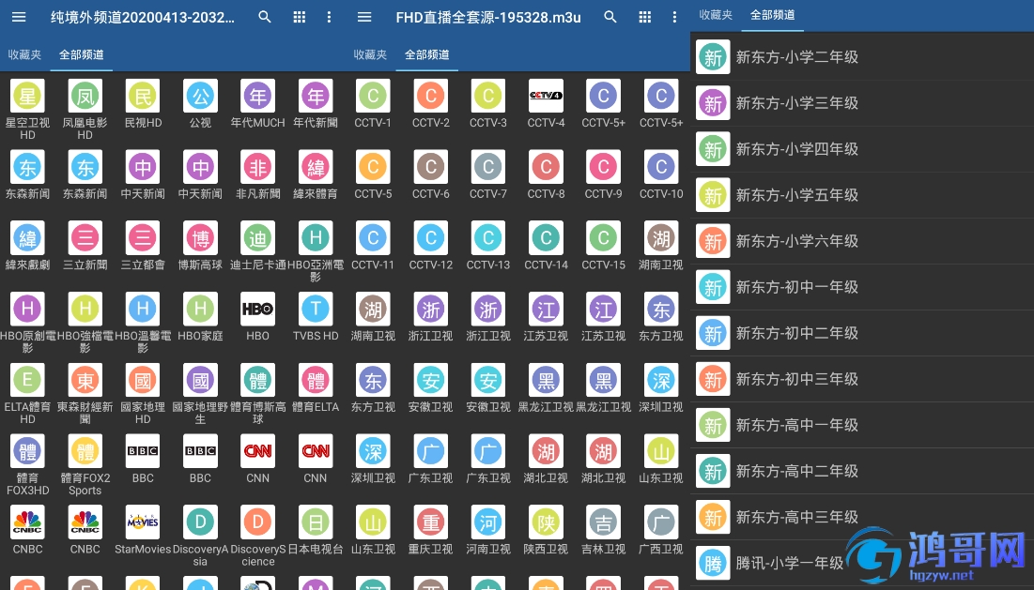This screenshot has width=1034, height=590.
Task: Select the 河南卫视 channel
Action: coord(488,530)
